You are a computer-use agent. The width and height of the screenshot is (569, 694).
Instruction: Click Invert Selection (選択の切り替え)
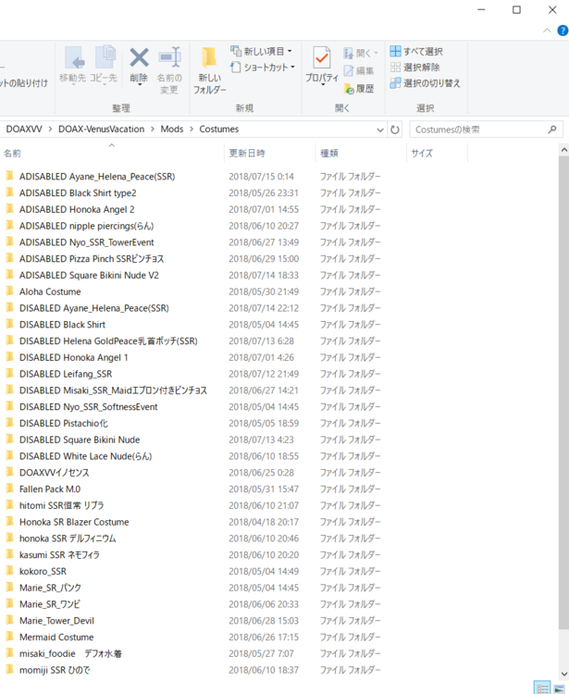click(426, 83)
